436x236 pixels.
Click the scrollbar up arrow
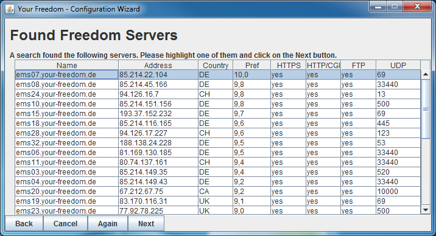point(426,74)
